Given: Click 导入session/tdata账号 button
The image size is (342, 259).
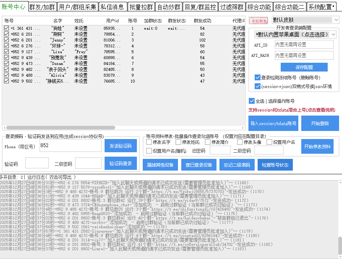Looking at the screenshot, I should pos(273,124).
